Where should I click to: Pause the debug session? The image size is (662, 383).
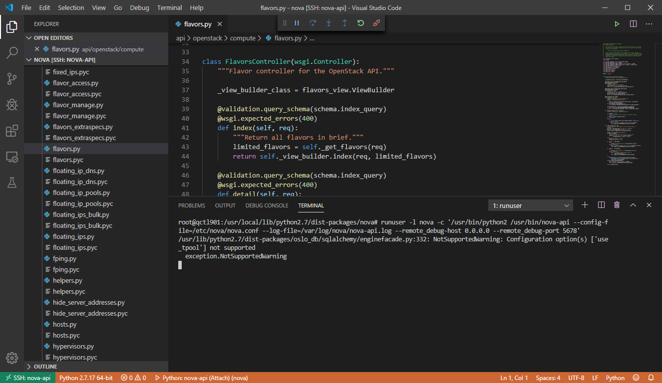pyautogui.click(x=297, y=23)
